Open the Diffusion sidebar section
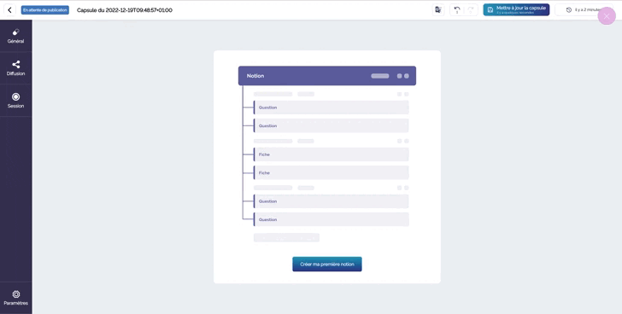 point(16,68)
